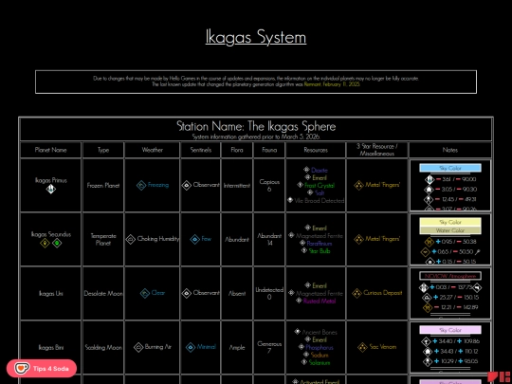
Task: Open the Tips 4 Soda donation button
Action: click(x=42, y=368)
